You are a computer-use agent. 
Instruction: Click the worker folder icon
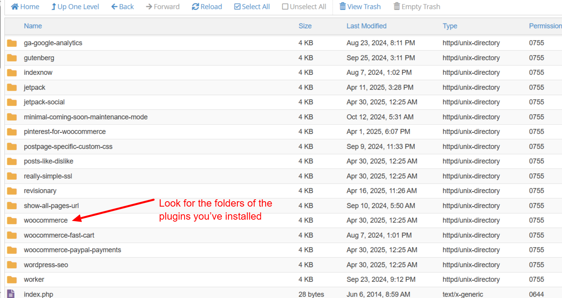tap(12, 280)
